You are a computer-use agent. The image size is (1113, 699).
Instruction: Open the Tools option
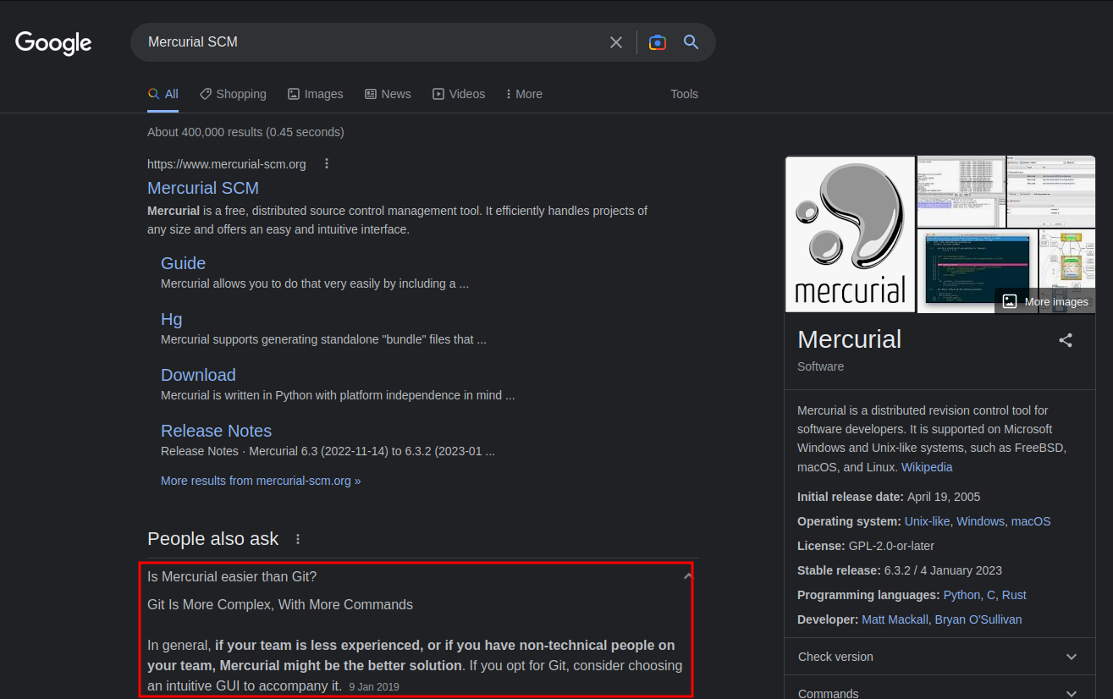click(684, 94)
